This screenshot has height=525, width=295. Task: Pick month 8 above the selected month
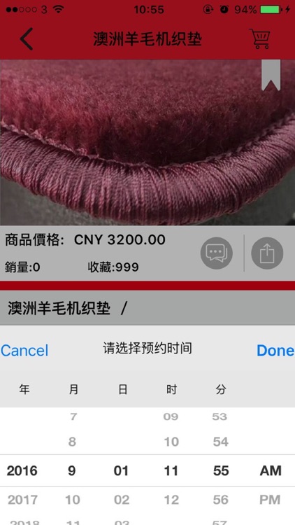pyautogui.click(x=72, y=442)
